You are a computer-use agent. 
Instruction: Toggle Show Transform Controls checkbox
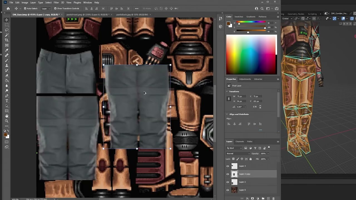pyautogui.click(x=55, y=9)
